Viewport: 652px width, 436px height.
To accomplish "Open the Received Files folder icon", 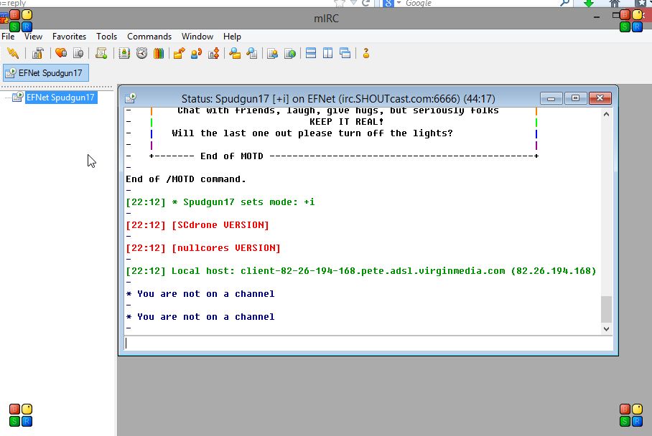I will 235,53.
